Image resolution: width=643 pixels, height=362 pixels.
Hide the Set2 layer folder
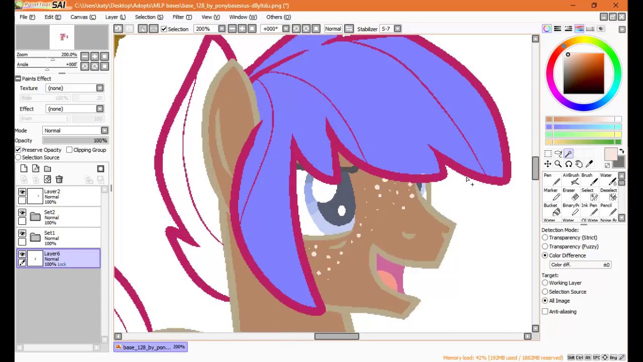click(x=22, y=213)
